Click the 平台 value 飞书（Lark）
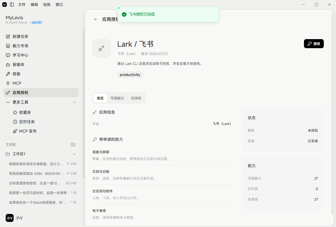 [222, 124]
